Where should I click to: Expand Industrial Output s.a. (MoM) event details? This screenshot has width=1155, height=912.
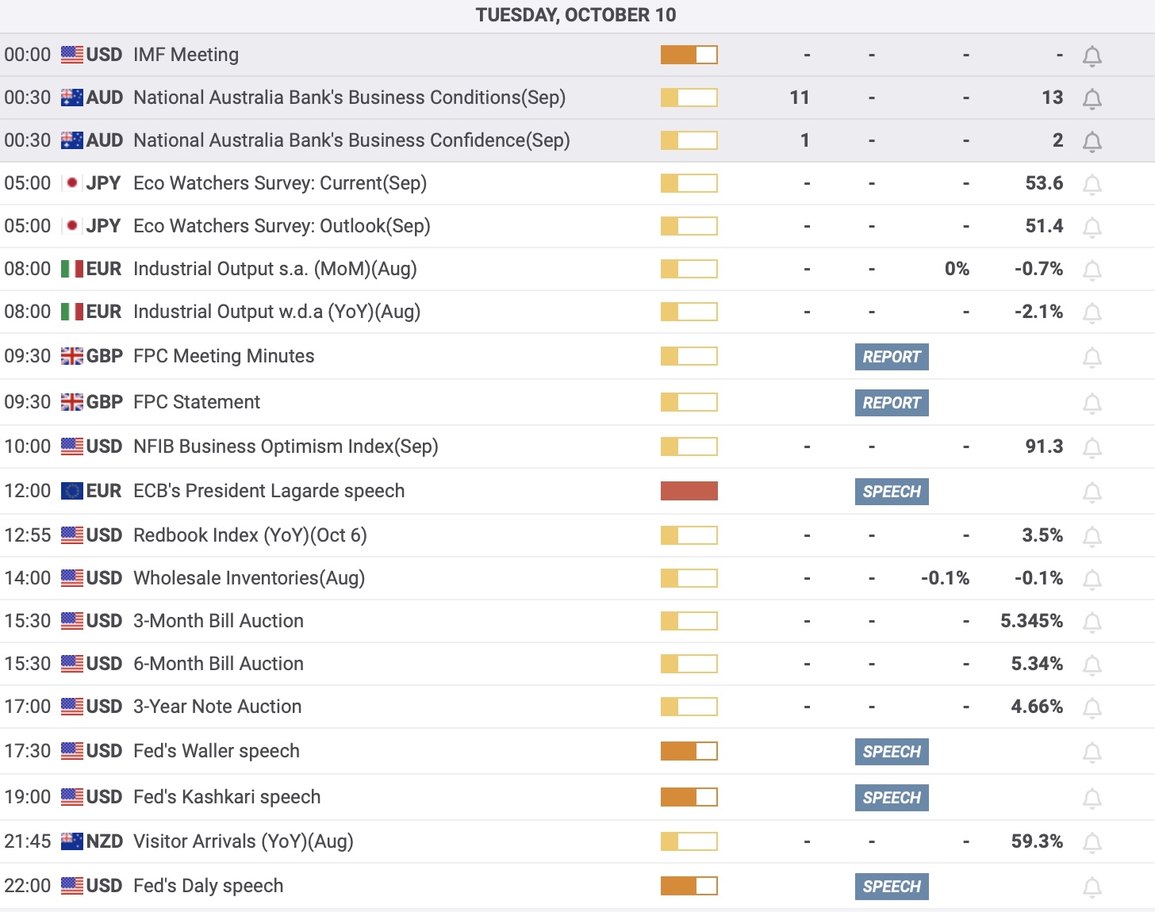tap(274, 269)
